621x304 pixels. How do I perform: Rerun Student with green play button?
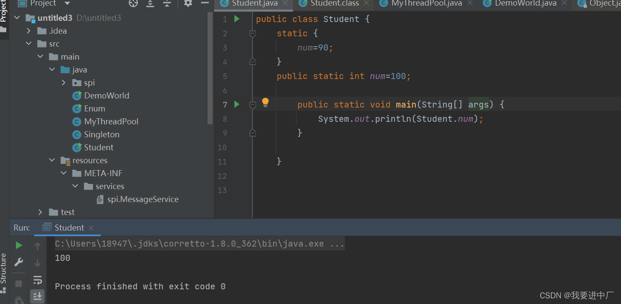[19, 245]
